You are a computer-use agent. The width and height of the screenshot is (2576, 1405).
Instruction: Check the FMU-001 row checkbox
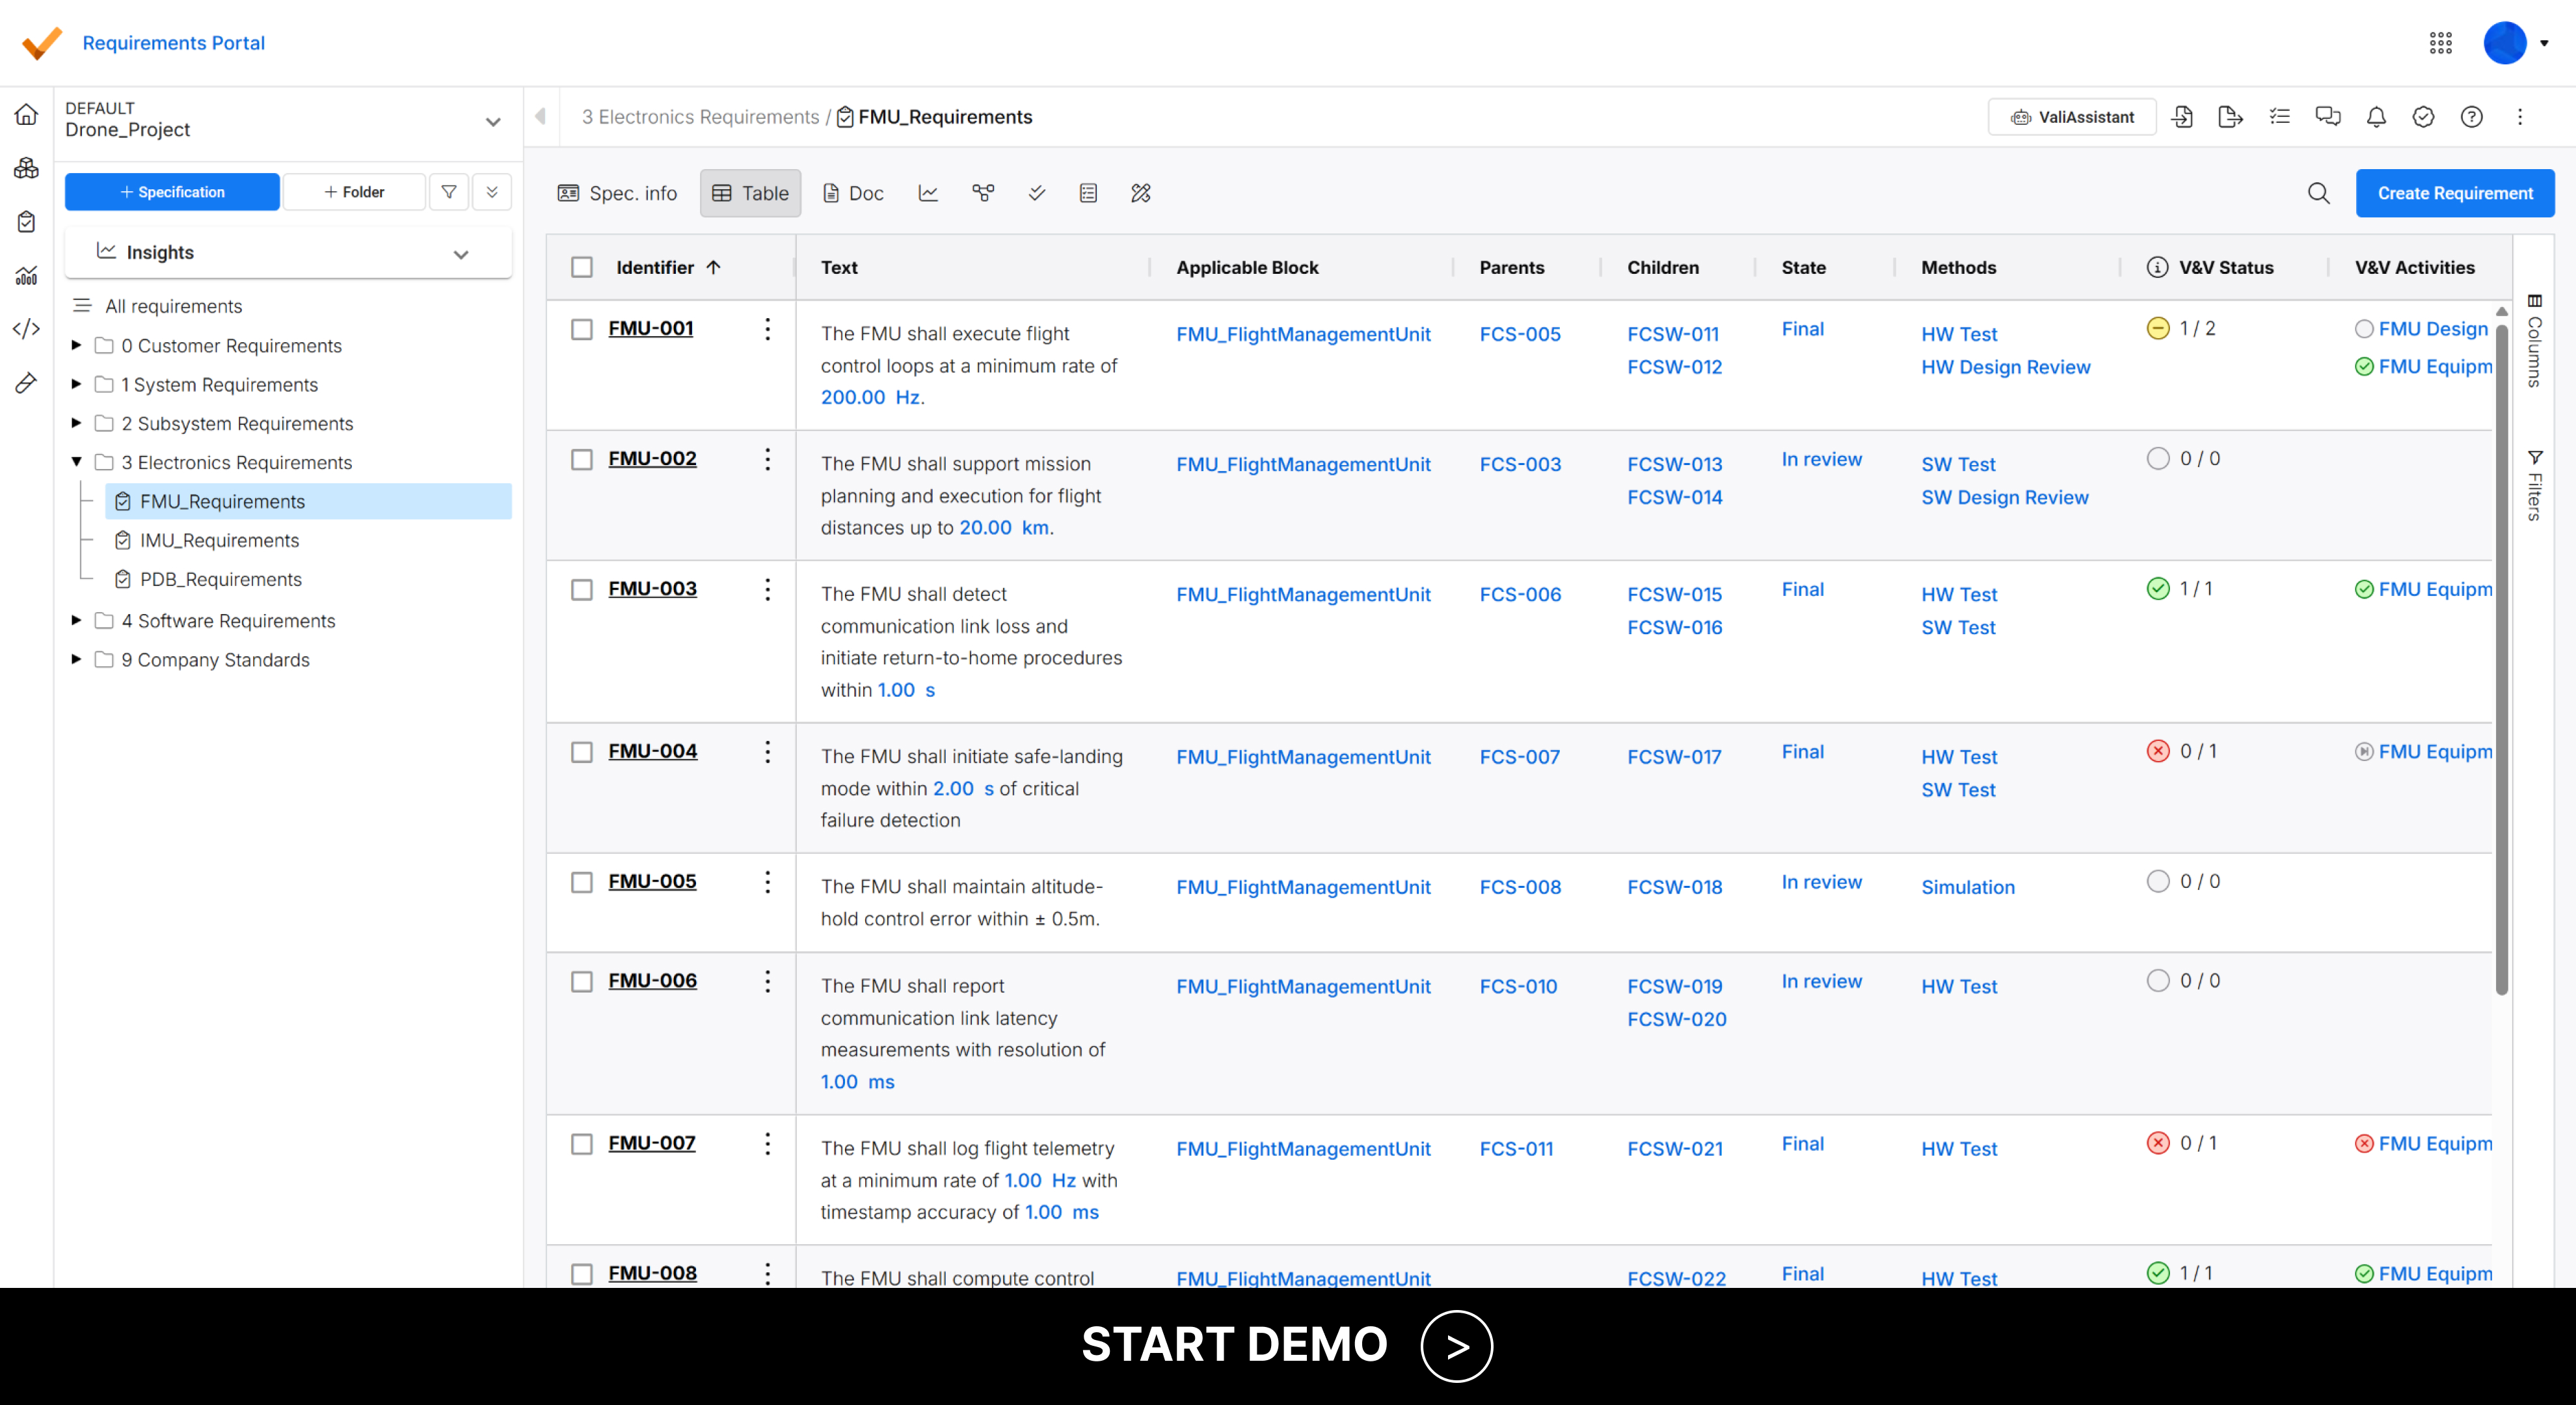point(582,329)
